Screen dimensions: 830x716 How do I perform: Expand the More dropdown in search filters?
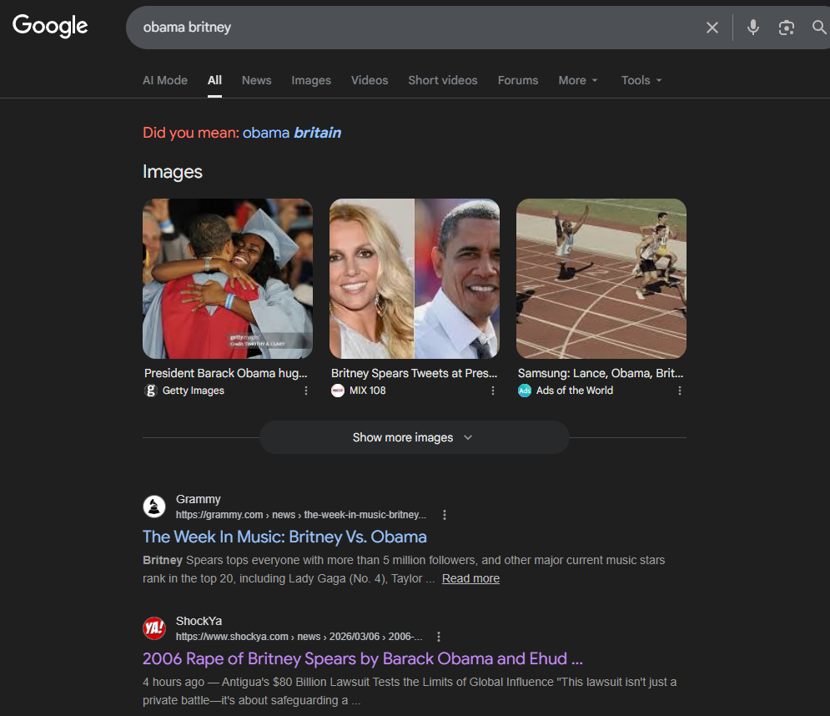577,80
